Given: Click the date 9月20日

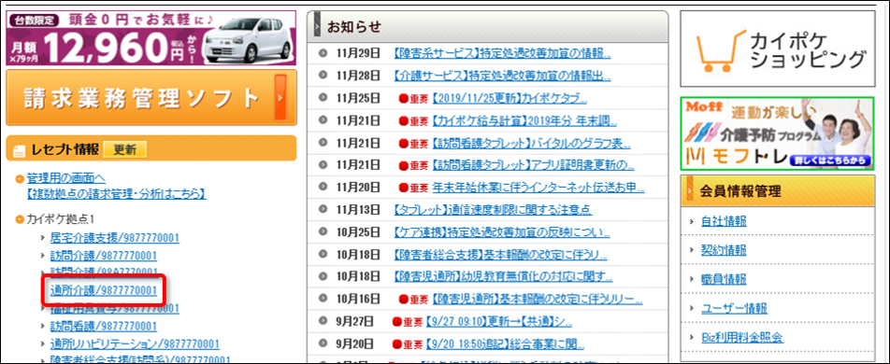Looking at the screenshot, I should click(x=354, y=344).
